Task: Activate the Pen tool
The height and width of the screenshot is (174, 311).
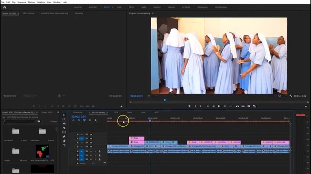Action: [64, 136]
